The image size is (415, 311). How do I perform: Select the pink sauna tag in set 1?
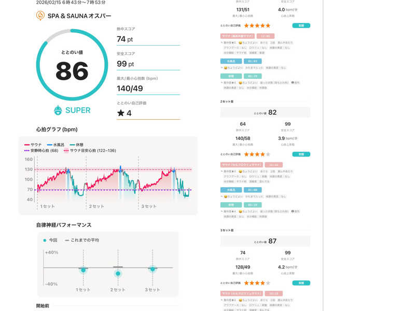238,36
